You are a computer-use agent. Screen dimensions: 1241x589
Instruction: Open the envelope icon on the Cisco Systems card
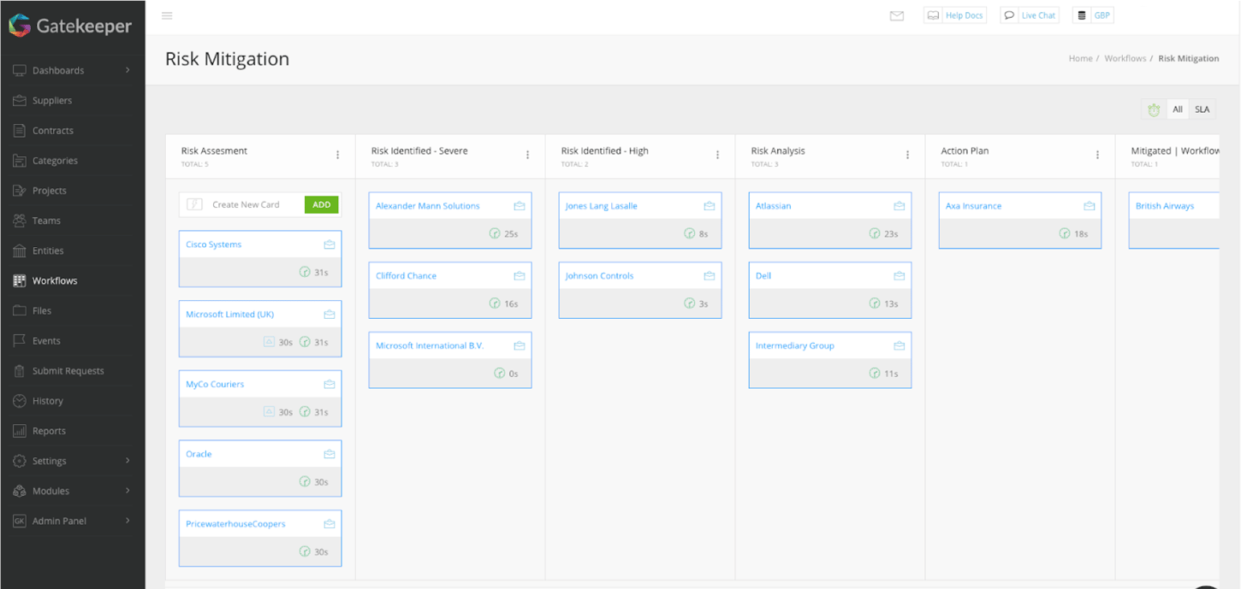(329, 244)
